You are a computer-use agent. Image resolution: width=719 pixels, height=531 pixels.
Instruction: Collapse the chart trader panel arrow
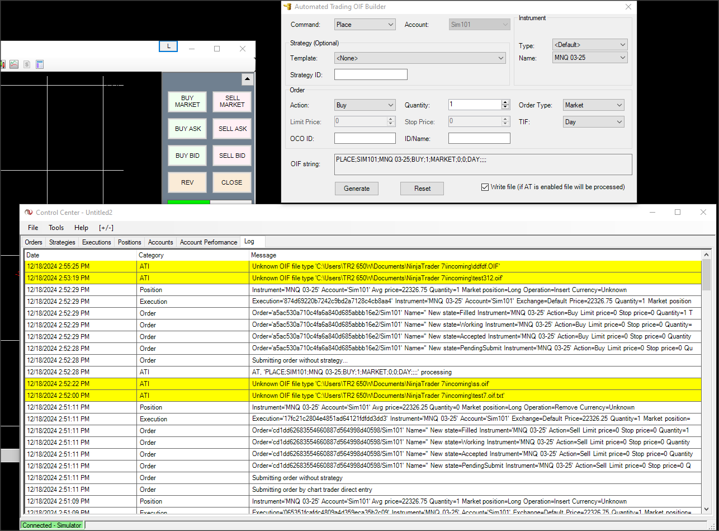tap(247, 79)
